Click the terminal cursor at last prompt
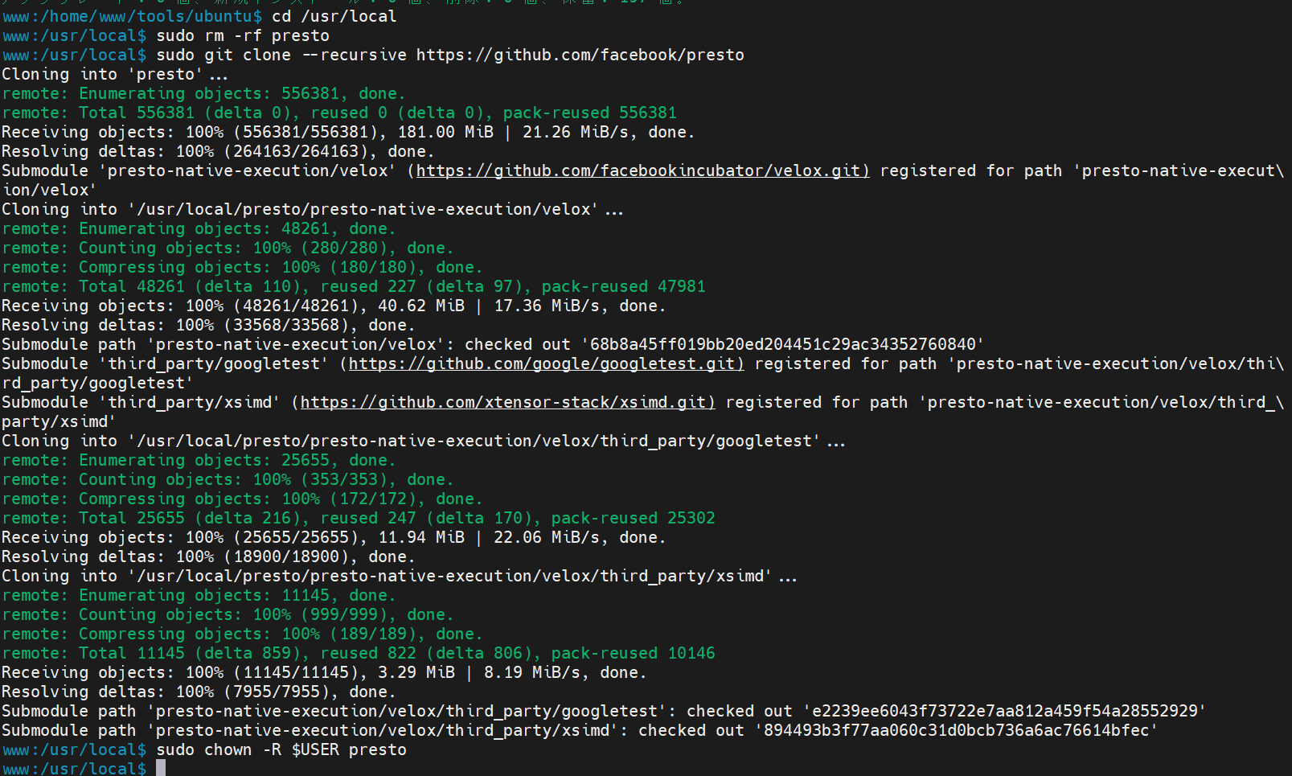Image resolution: width=1292 pixels, height=776 pixels. click(x=161, y=768)
